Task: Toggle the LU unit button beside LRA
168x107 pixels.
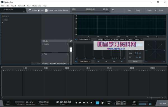Action: coord(140,53)
